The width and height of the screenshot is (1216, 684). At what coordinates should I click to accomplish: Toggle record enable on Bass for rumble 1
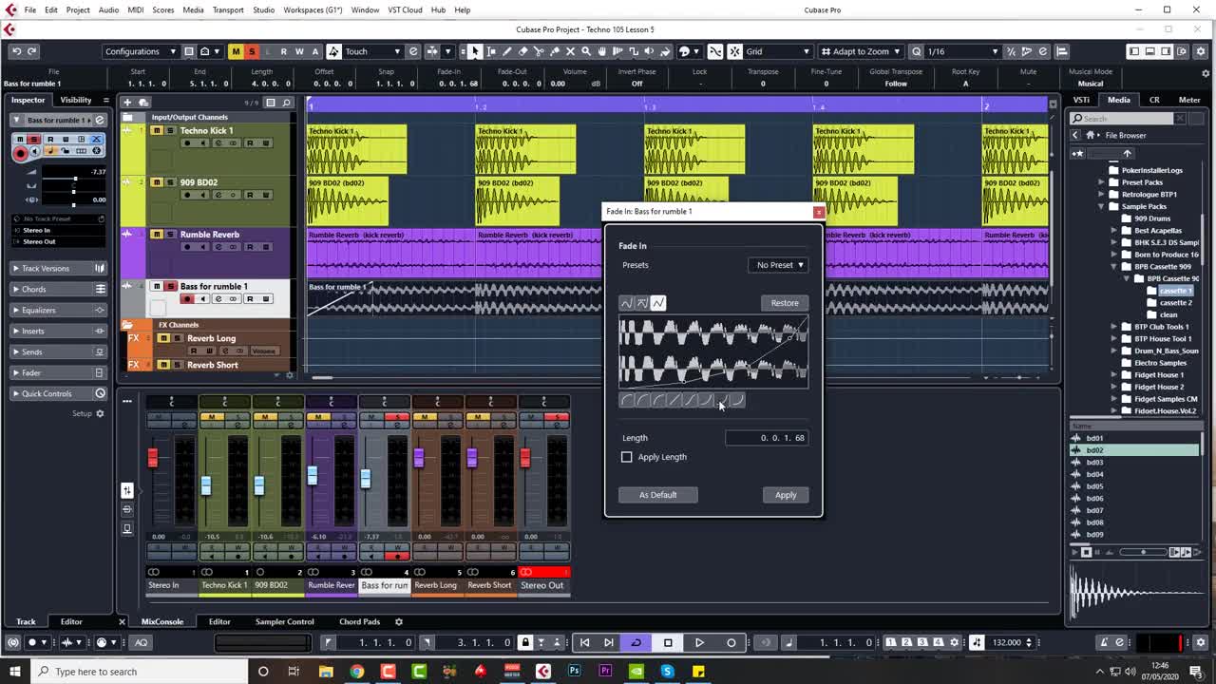[187, 299]
